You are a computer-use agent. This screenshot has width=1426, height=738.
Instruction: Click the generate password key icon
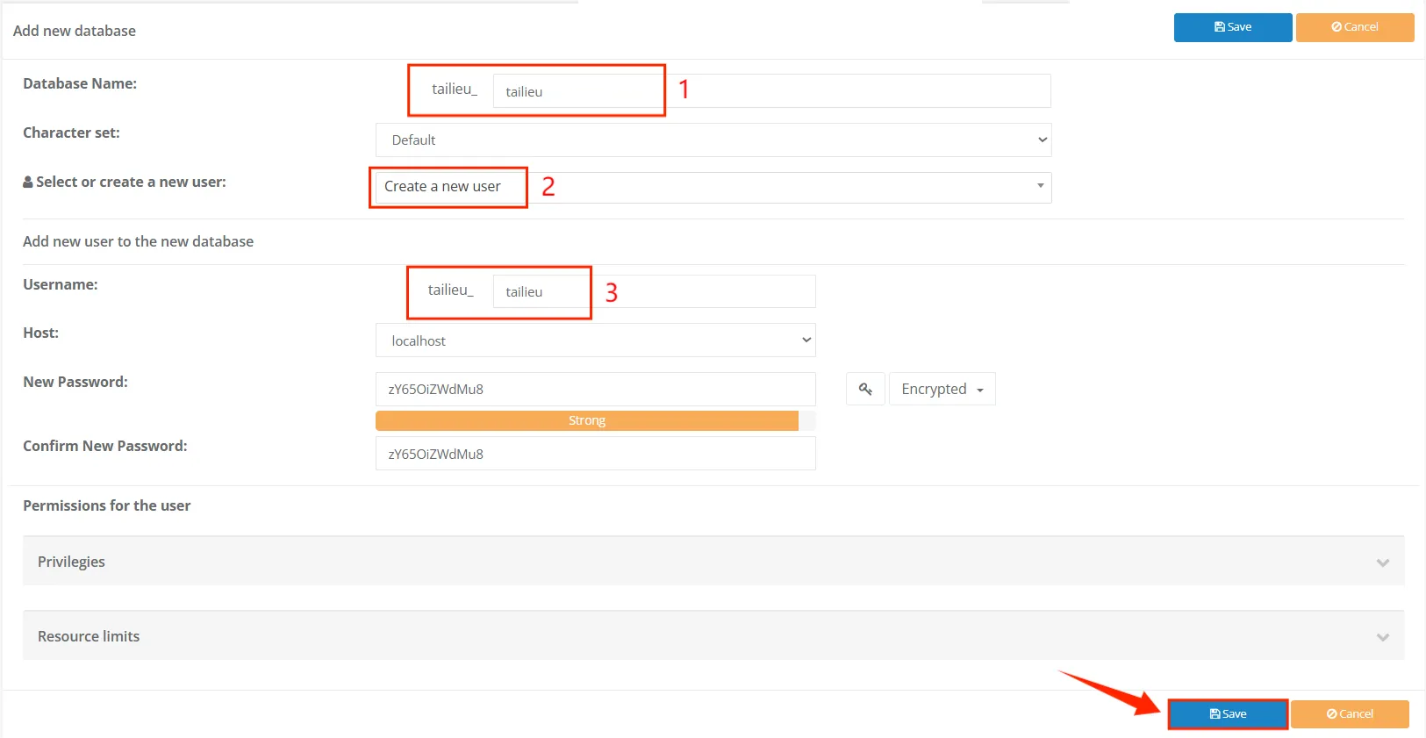tap(865, 389)
